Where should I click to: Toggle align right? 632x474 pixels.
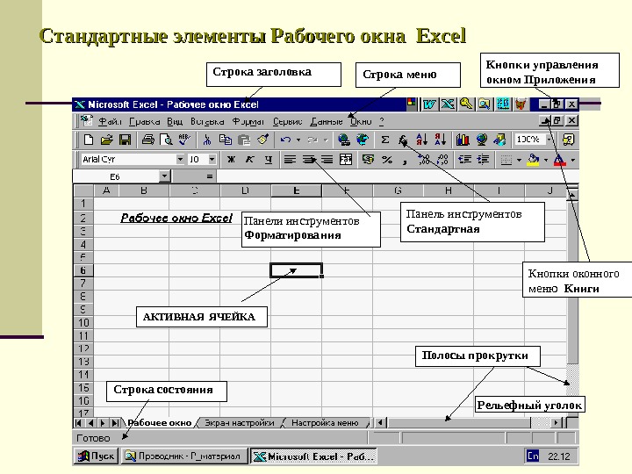[x=327, y=160]
